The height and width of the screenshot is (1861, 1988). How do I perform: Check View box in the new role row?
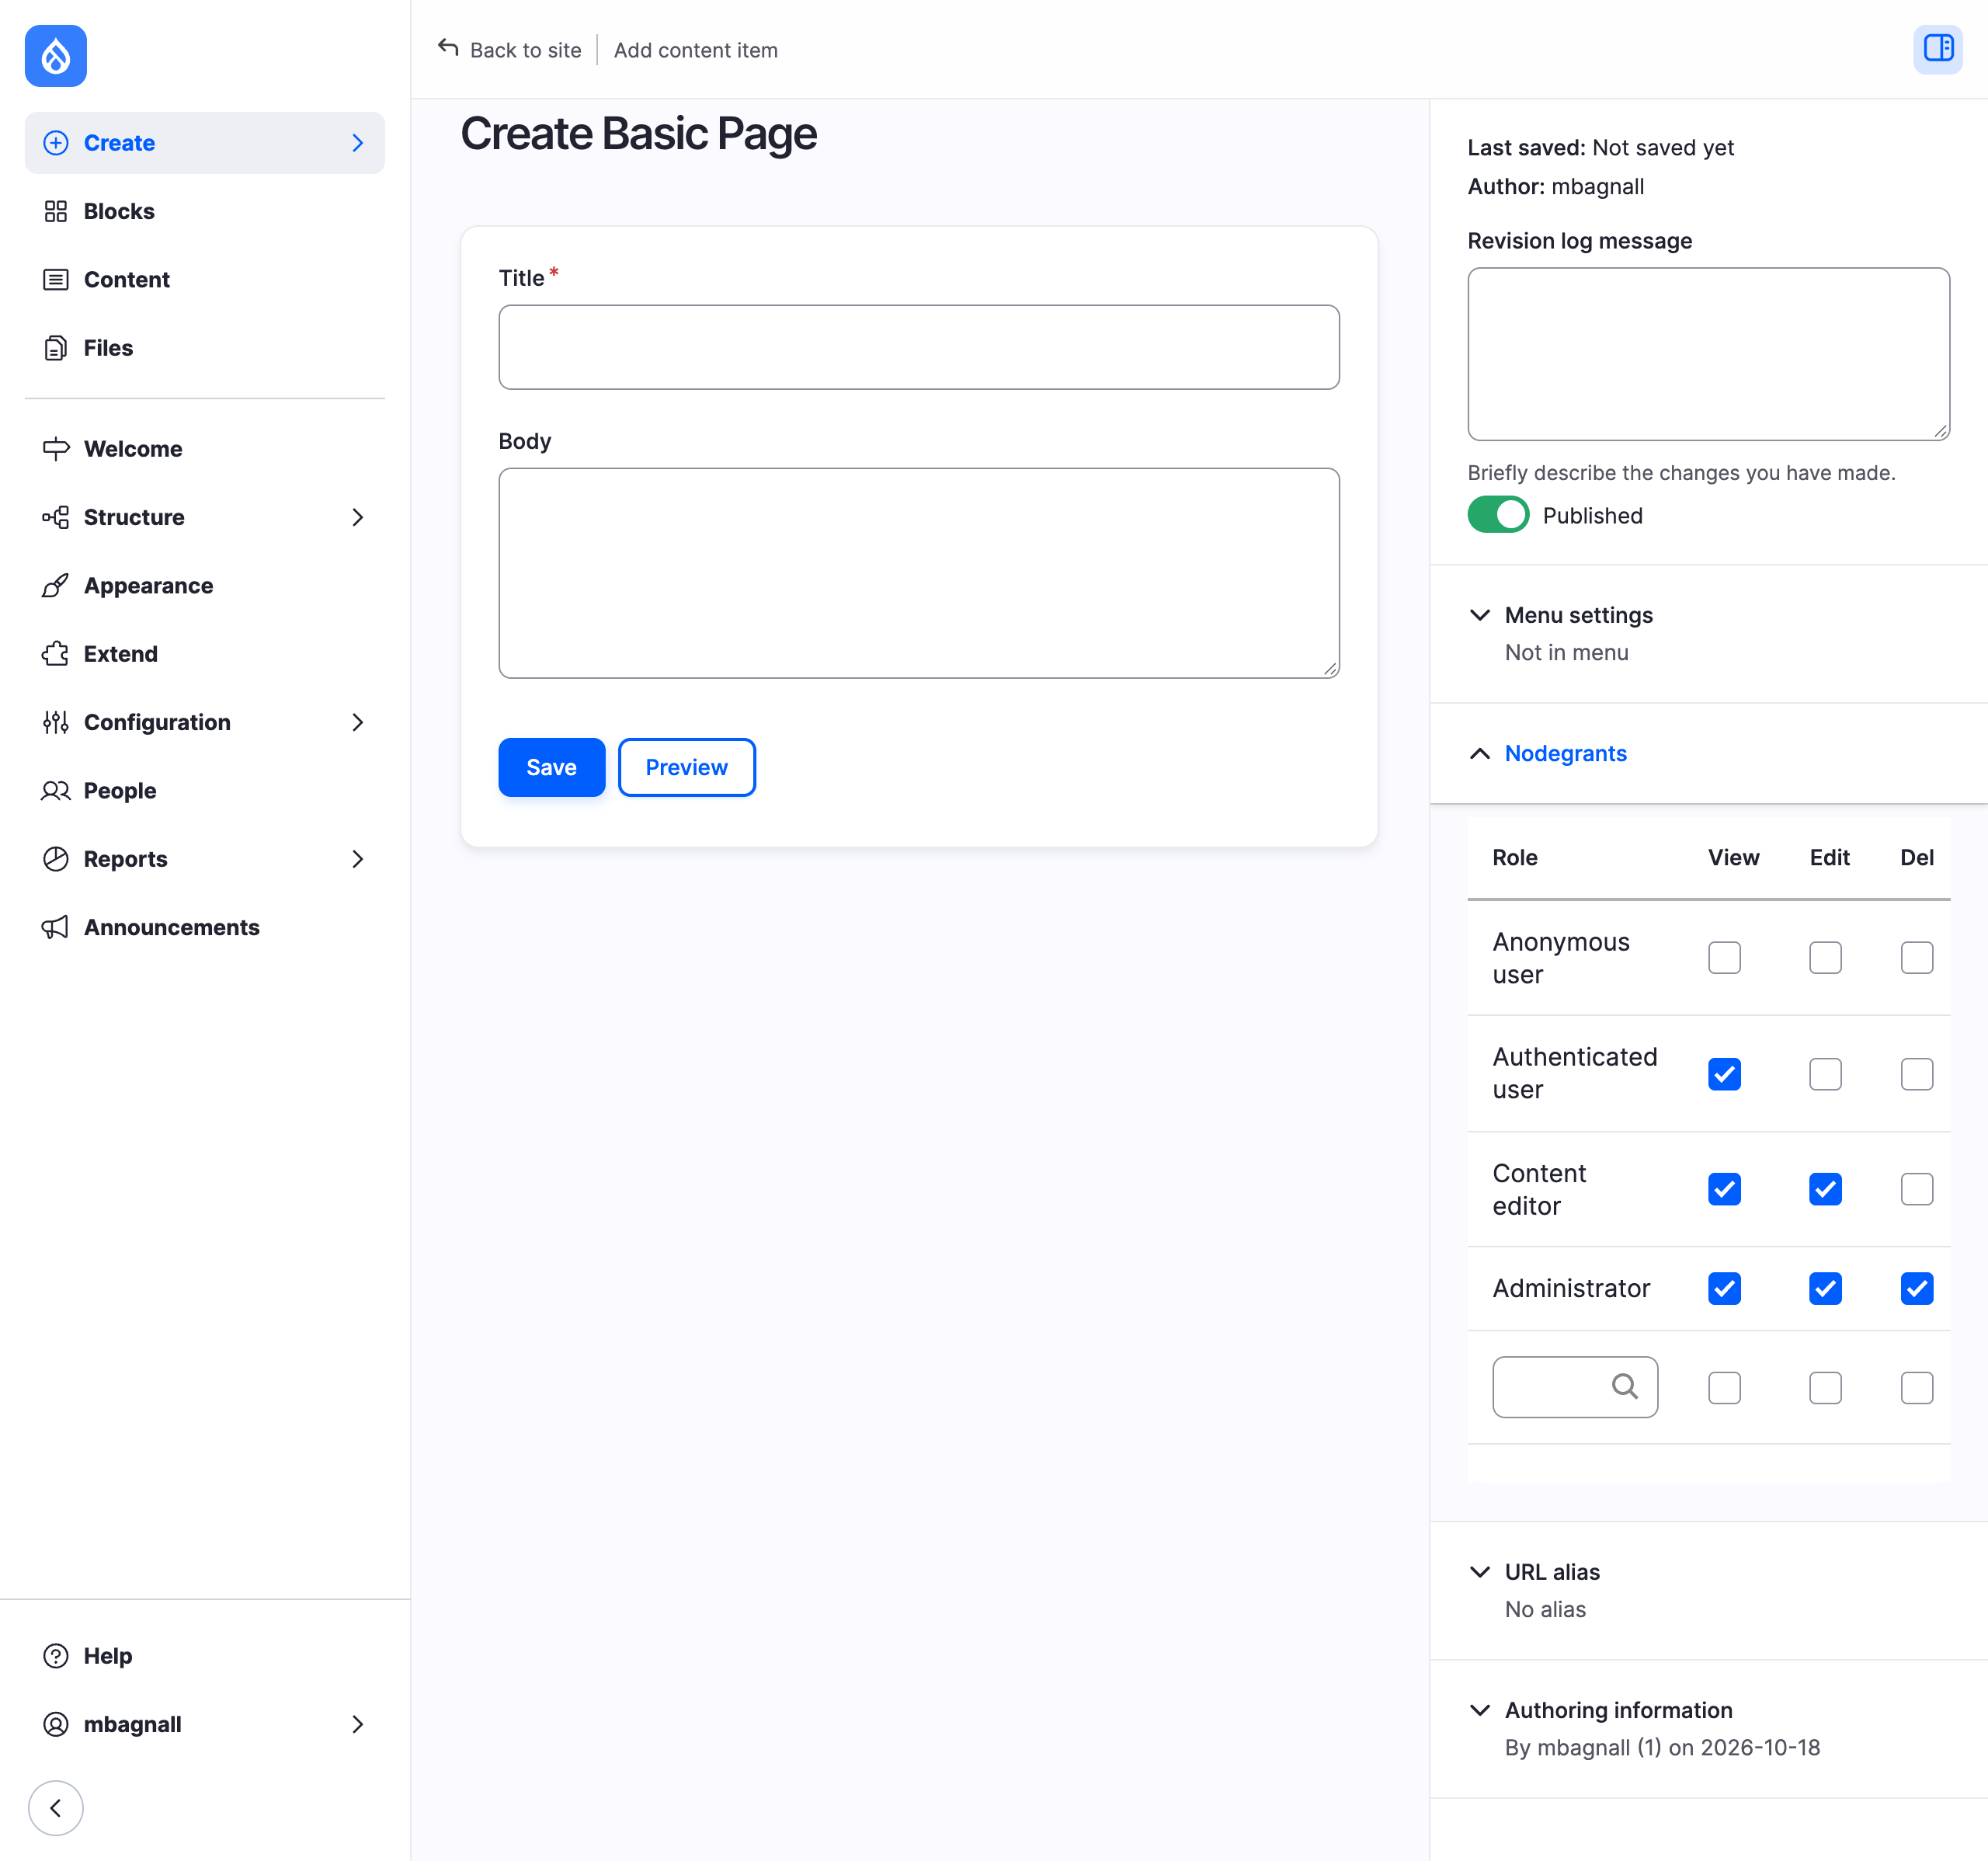(1724, 1388)
